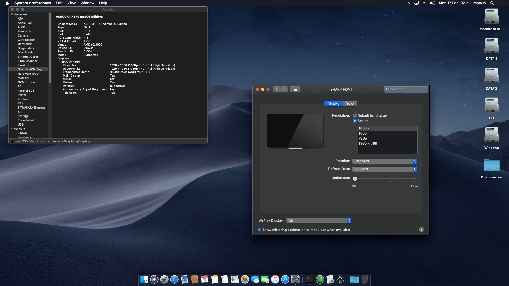This screenshot has width=509, height=286.
Task: Switch to the Color tab
Action: [x=350, y=104]
